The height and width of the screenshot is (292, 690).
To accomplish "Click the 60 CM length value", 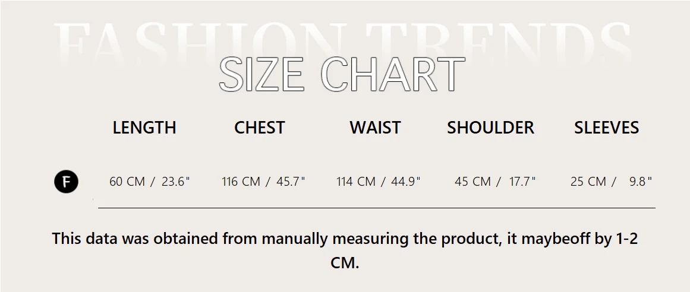I will click(x=127, y=182).
